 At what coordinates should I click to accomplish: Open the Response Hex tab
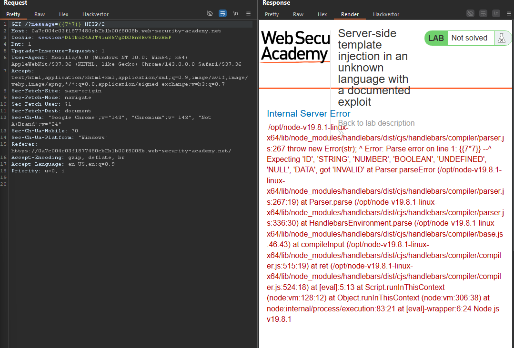pos(322,14)
